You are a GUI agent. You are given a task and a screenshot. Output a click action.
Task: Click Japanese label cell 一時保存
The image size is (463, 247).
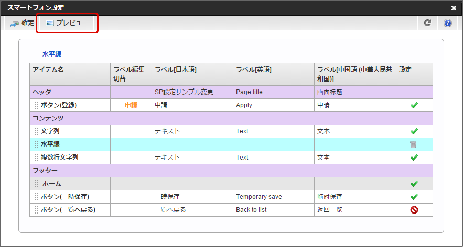click(x=168, y=197)
